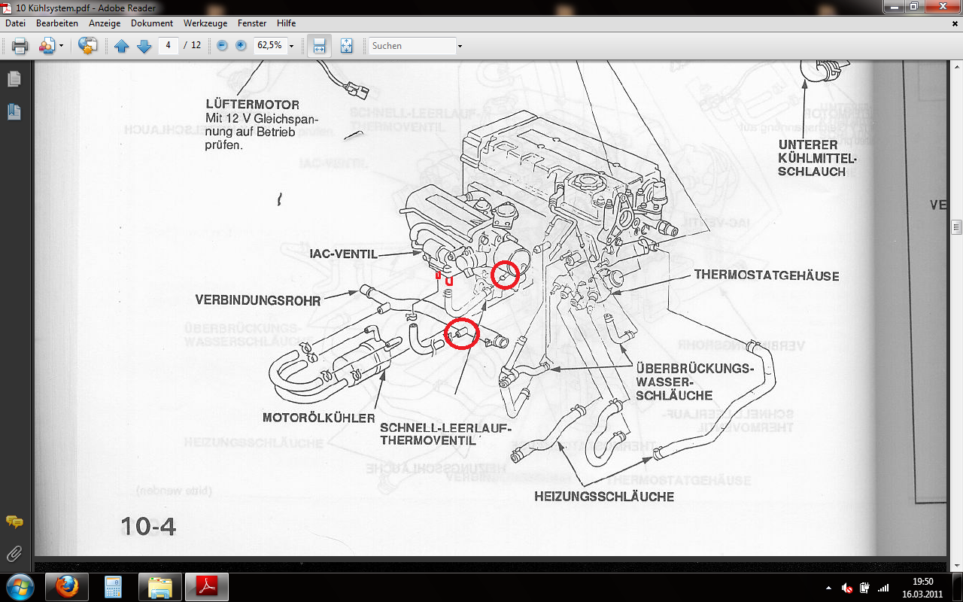This screenshot has width=963, height=602.
Task: Open the Suchen search options dropdown
Action: click(x=460, y=46)
